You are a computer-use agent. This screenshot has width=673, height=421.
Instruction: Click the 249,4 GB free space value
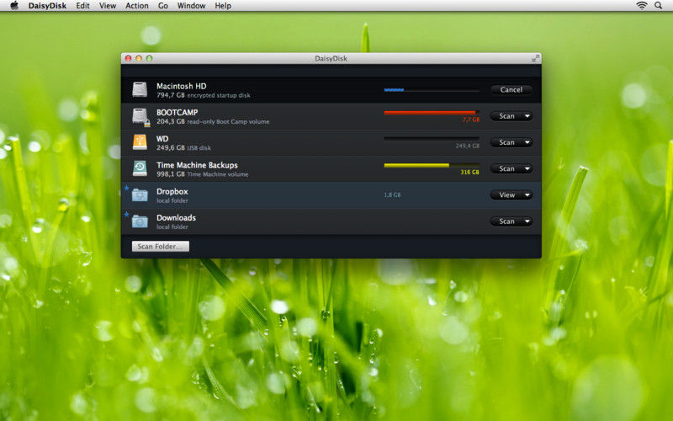coord(468,146)
